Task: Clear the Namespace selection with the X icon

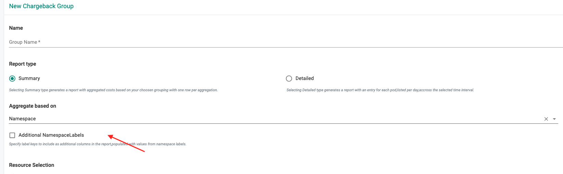Action: tap(546, 119)
